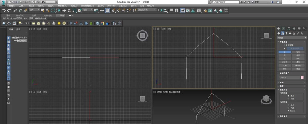Open the Curve Editor icon
308x124 pixels.
point(188,11)
